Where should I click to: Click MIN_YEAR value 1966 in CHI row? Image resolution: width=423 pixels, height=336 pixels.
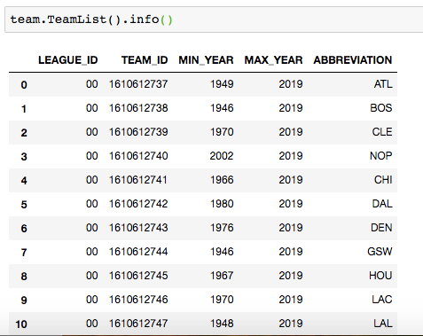(222, 180)
